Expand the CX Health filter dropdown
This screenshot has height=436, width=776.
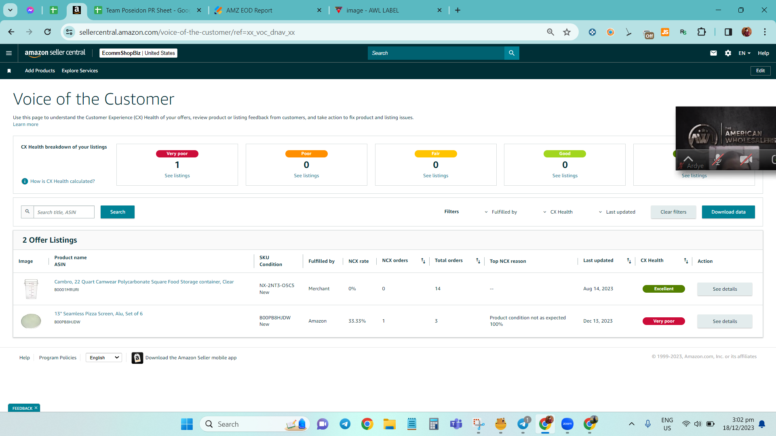(x=558, y=212)
